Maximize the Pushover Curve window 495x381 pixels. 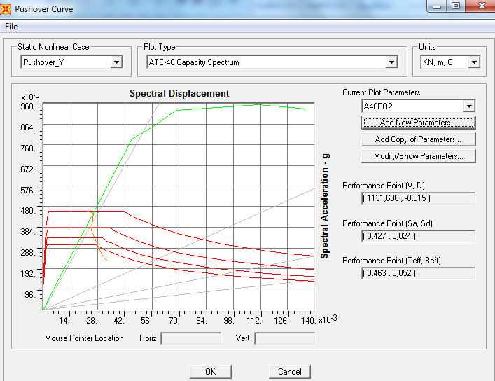tap(456, 6)
